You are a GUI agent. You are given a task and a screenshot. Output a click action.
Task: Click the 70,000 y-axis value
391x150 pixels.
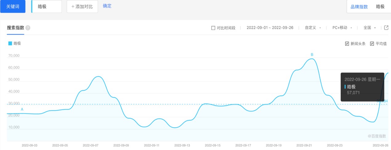pyautogui.click(x=13, y=56)
